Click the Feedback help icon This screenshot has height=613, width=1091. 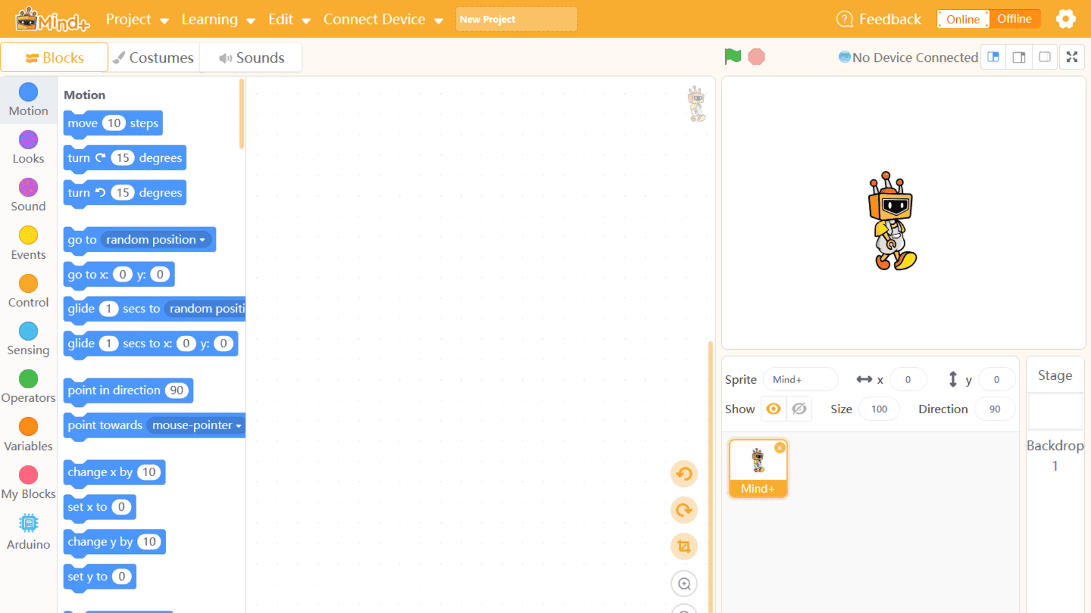click(844, 19)
